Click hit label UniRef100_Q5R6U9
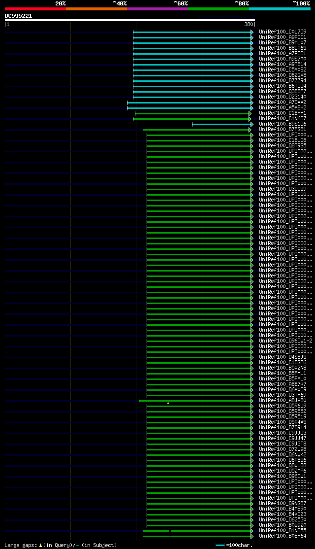The width and height of the screenshot is (315, 549). click(283, 406)
